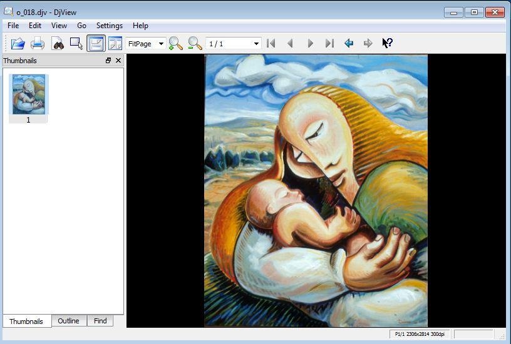The image size is (511, 344).
Task: Go back with the blue arrow
Action: click(x=349, y=43)
